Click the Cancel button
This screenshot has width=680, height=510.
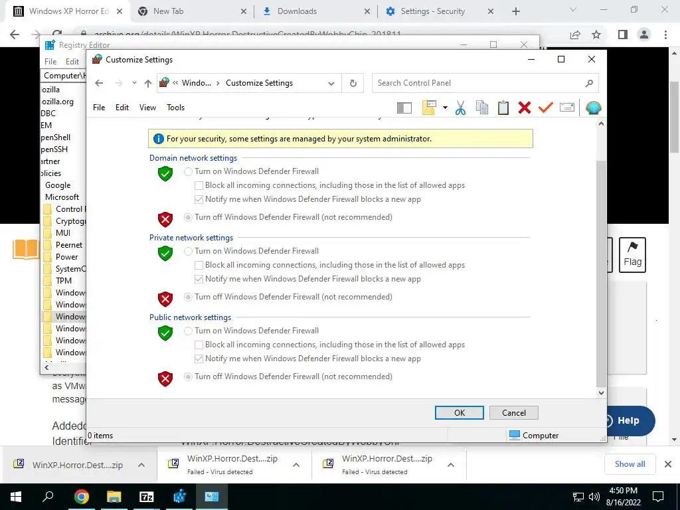(x=514, y=413)
